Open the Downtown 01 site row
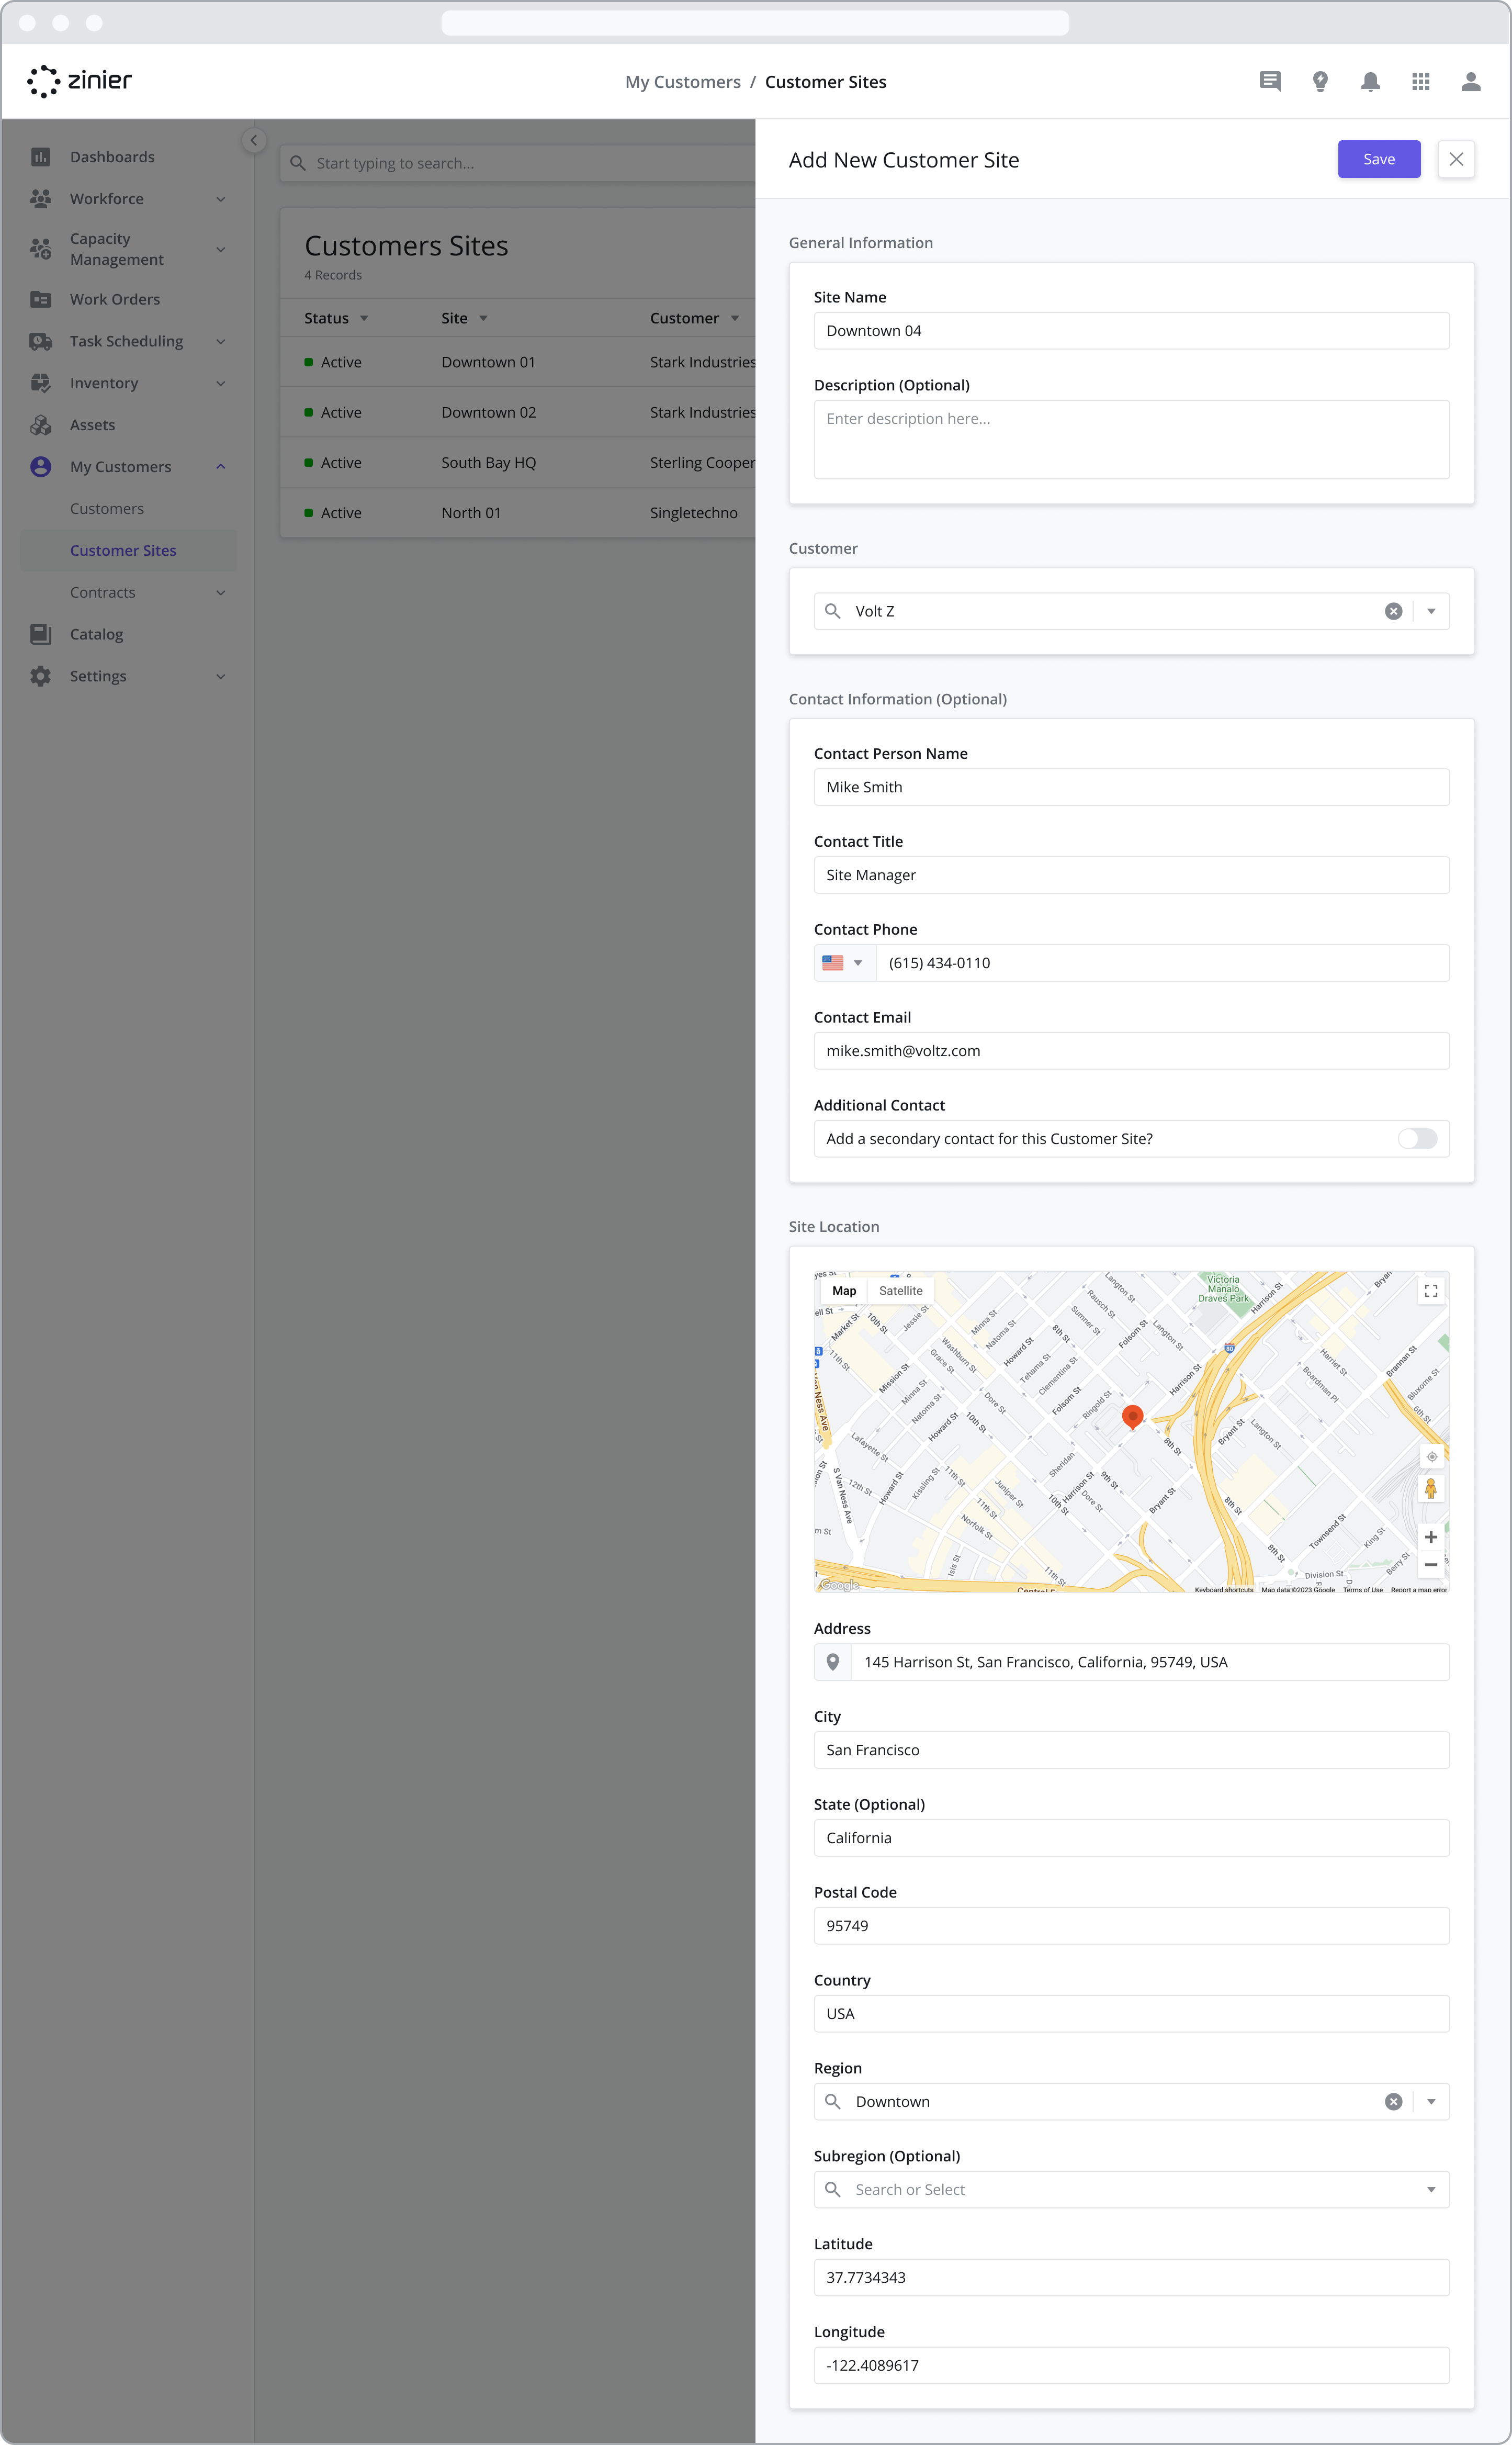Image resolution: width=1512 pixels, height=2445 pixels. coord(518,362)
